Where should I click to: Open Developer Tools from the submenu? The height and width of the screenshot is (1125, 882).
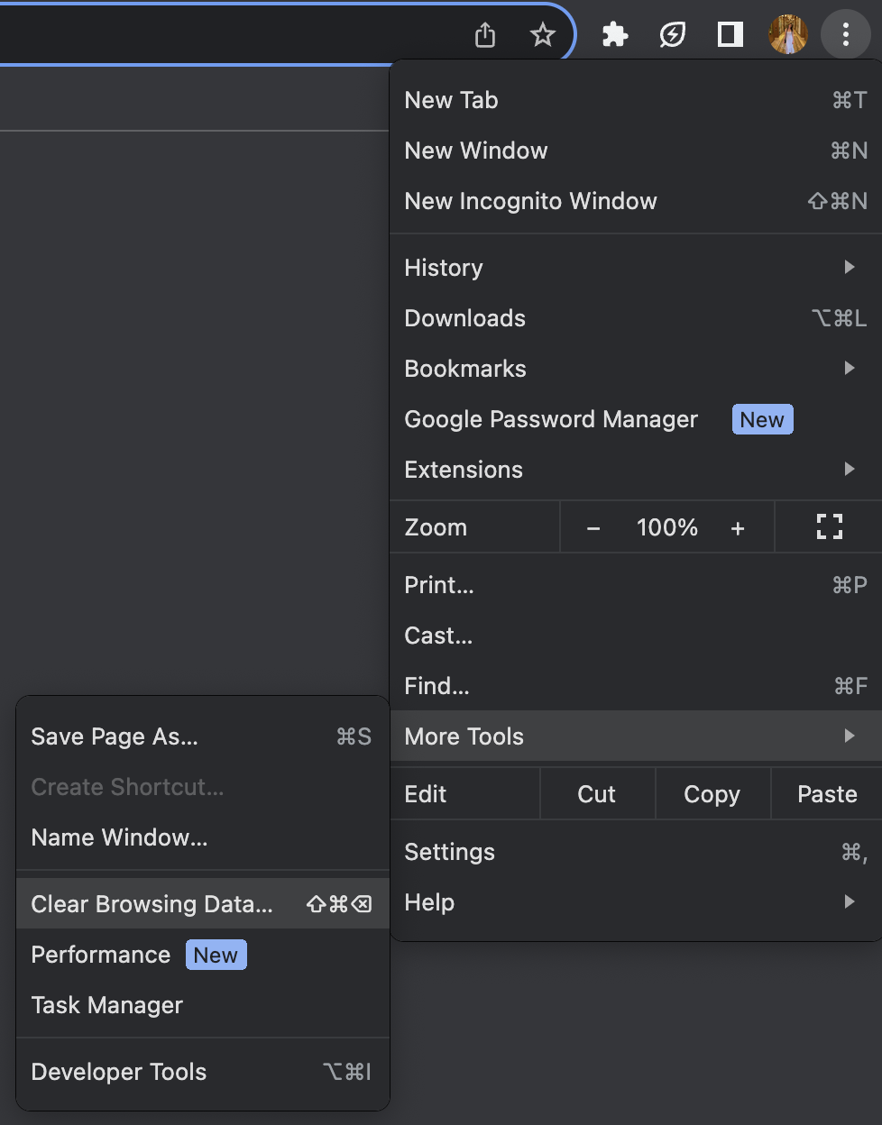tap(119, 1072)
